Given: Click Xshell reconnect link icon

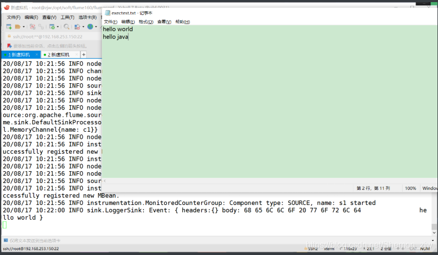Looking at the screenshot, I should [x=41, y=27].
